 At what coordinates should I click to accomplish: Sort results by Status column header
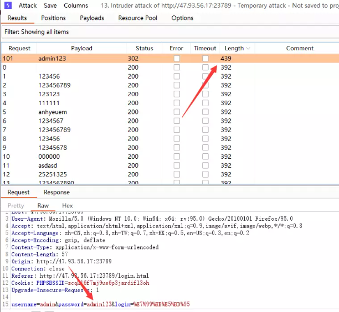pos(144,49)
